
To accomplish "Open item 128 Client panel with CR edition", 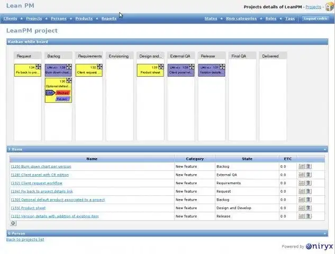I will [x=40, y=175].
